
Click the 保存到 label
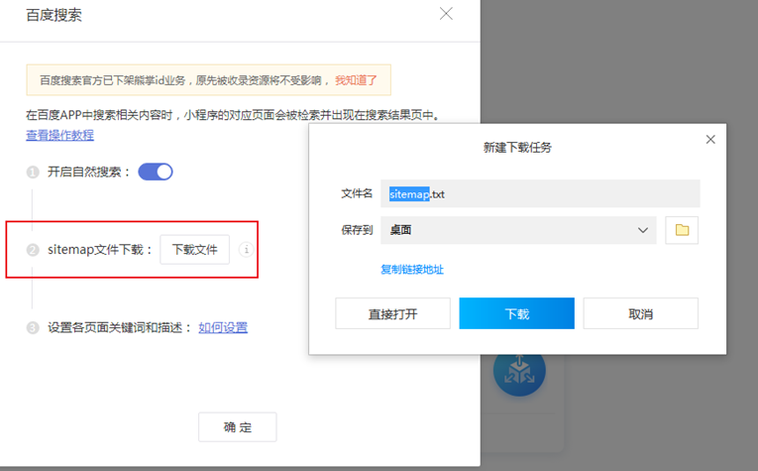point(357,230)
